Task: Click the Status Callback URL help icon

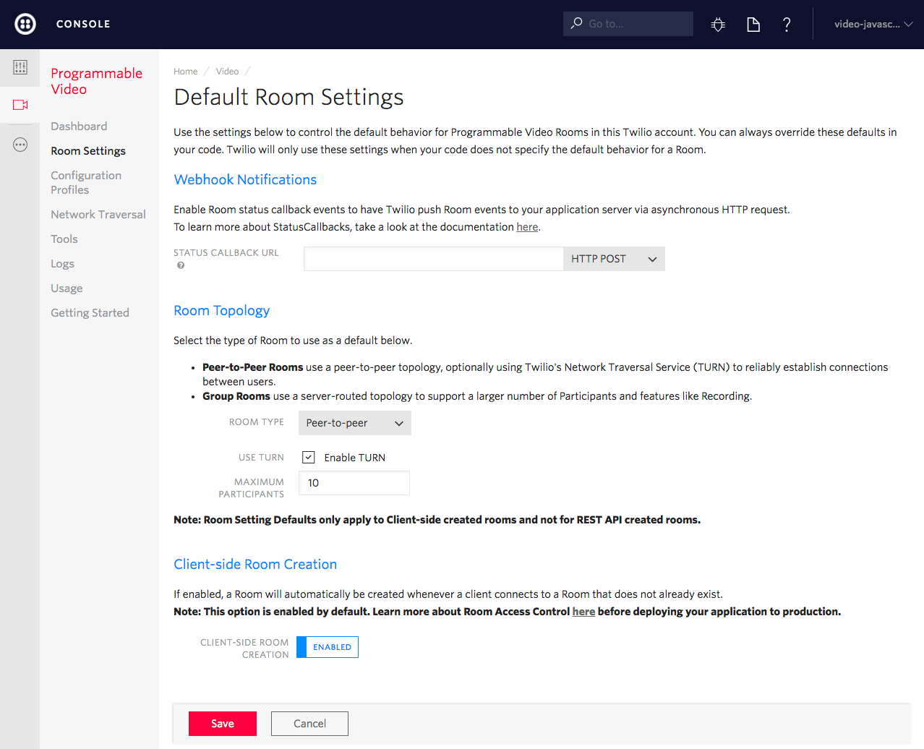Action: 181,265
